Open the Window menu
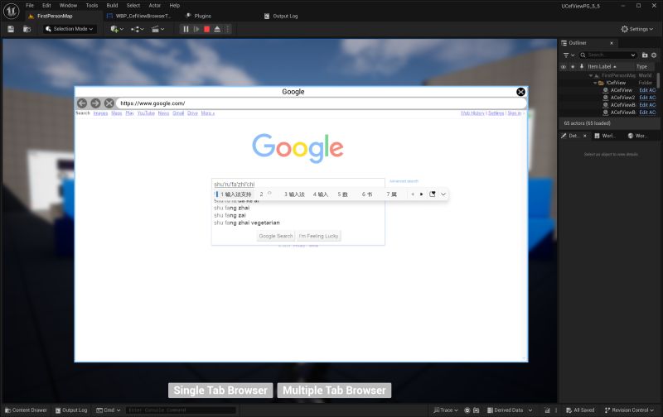This screenshot has width=663, height=417. pos(68,6)
